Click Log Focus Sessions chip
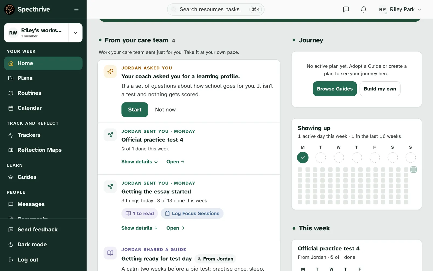The image size is (433, 271). coord(192,213)
